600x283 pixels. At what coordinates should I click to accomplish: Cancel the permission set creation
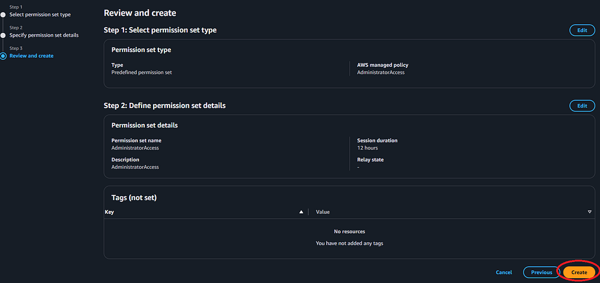pyautogui.click(x=503, y=272)
